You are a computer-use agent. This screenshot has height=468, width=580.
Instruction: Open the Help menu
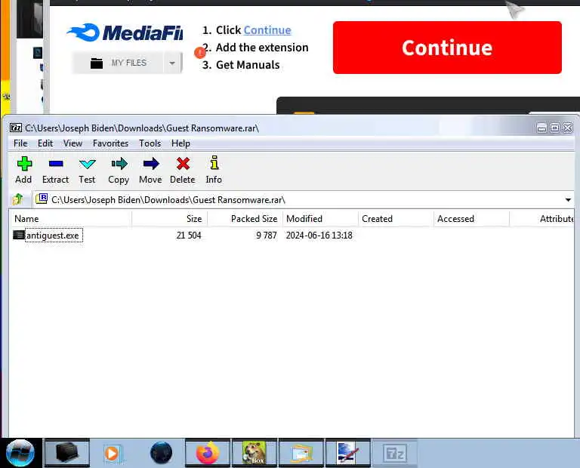(x=181, y=143)
